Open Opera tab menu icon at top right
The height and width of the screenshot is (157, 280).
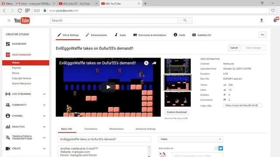tap(262, 3)
